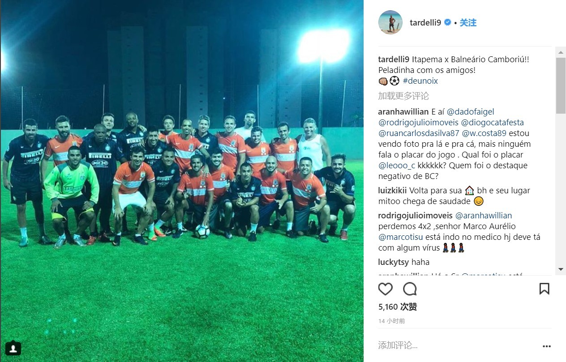Open comments via the speech bubble icon
The image size is (566, 362).
tap(410, 289)
